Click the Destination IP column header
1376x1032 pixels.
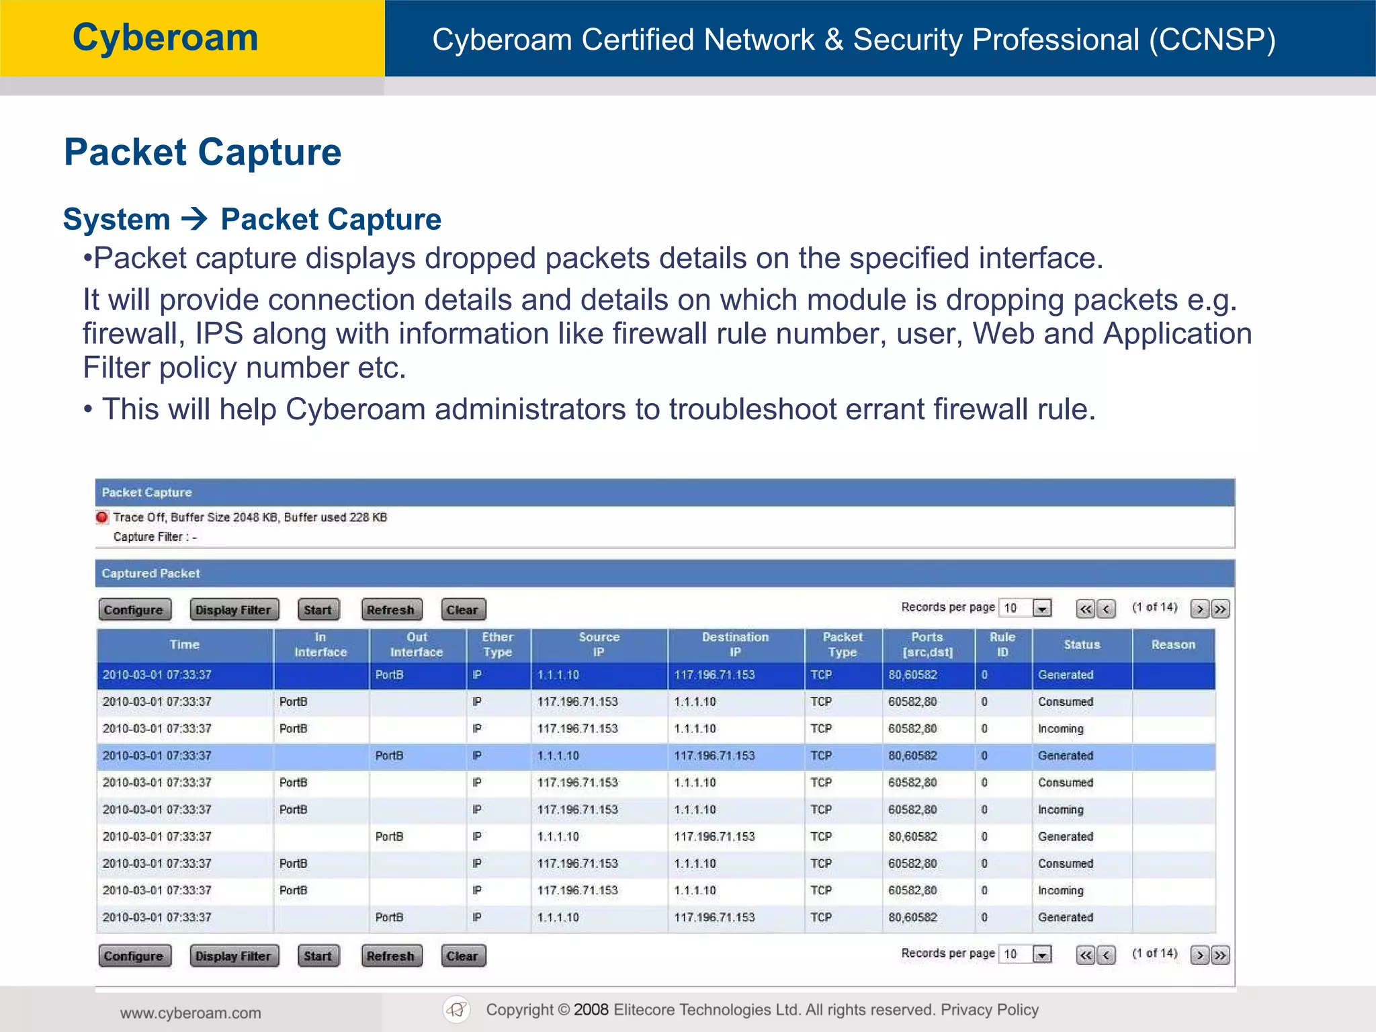pyautogui.click(x=736, y=645)
